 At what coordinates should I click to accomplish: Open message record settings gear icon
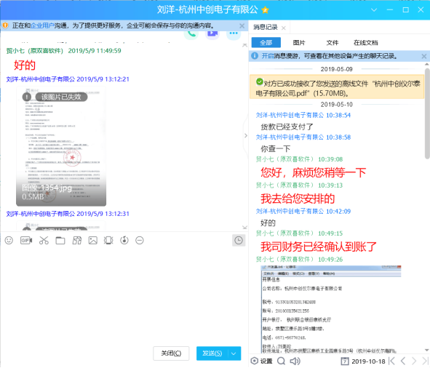255,361
